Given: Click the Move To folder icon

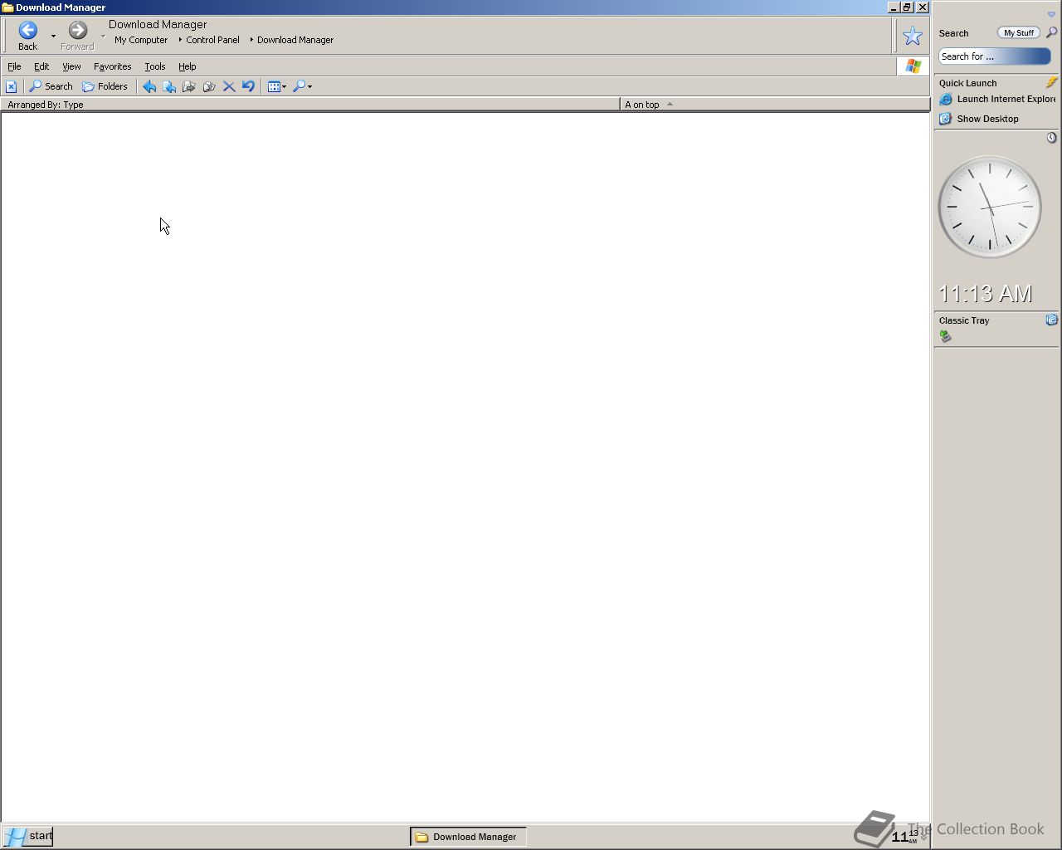Looking at the screenshot, I should (x=189, y=86).
